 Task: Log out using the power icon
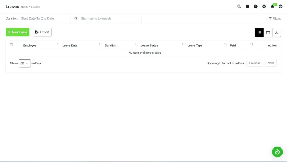(281, 6)
